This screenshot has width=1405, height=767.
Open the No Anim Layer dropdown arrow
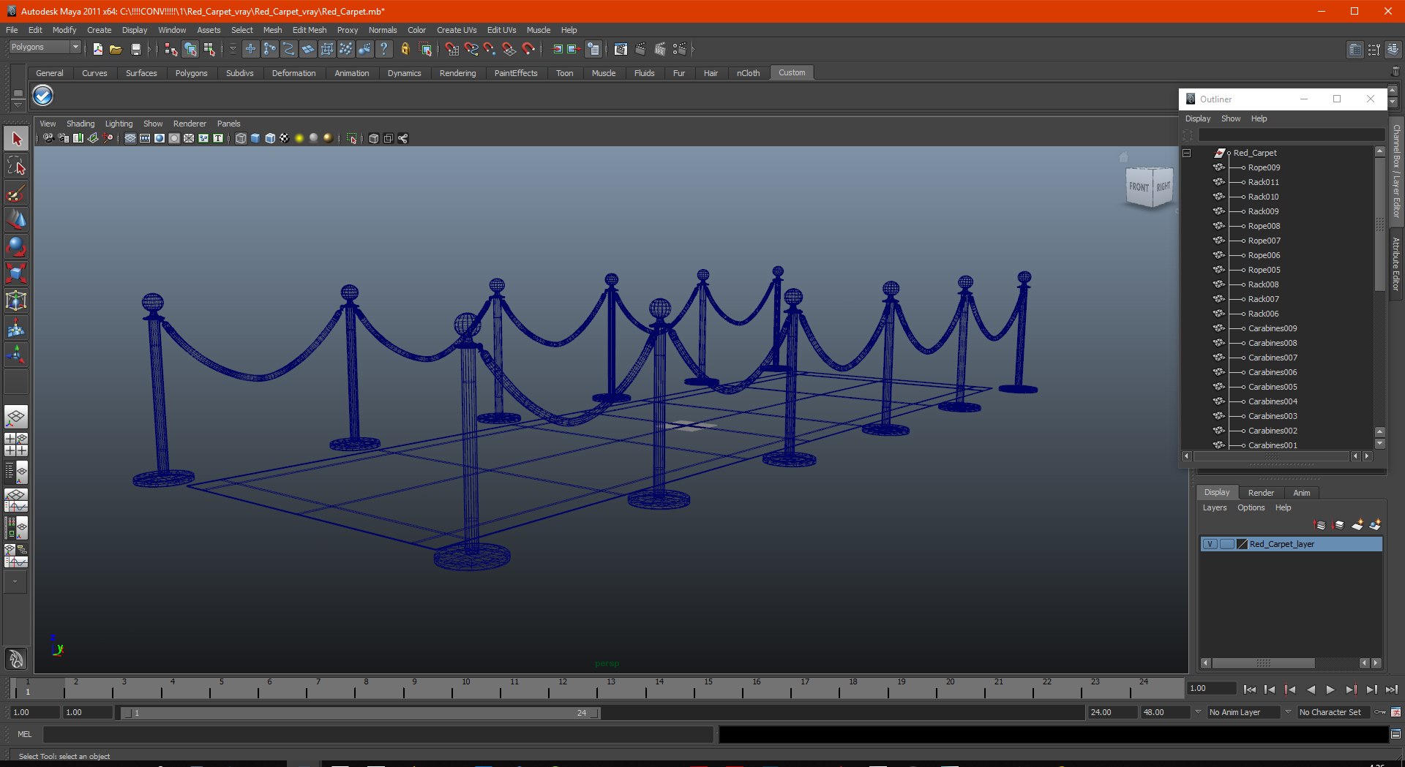pos(1198,712)
